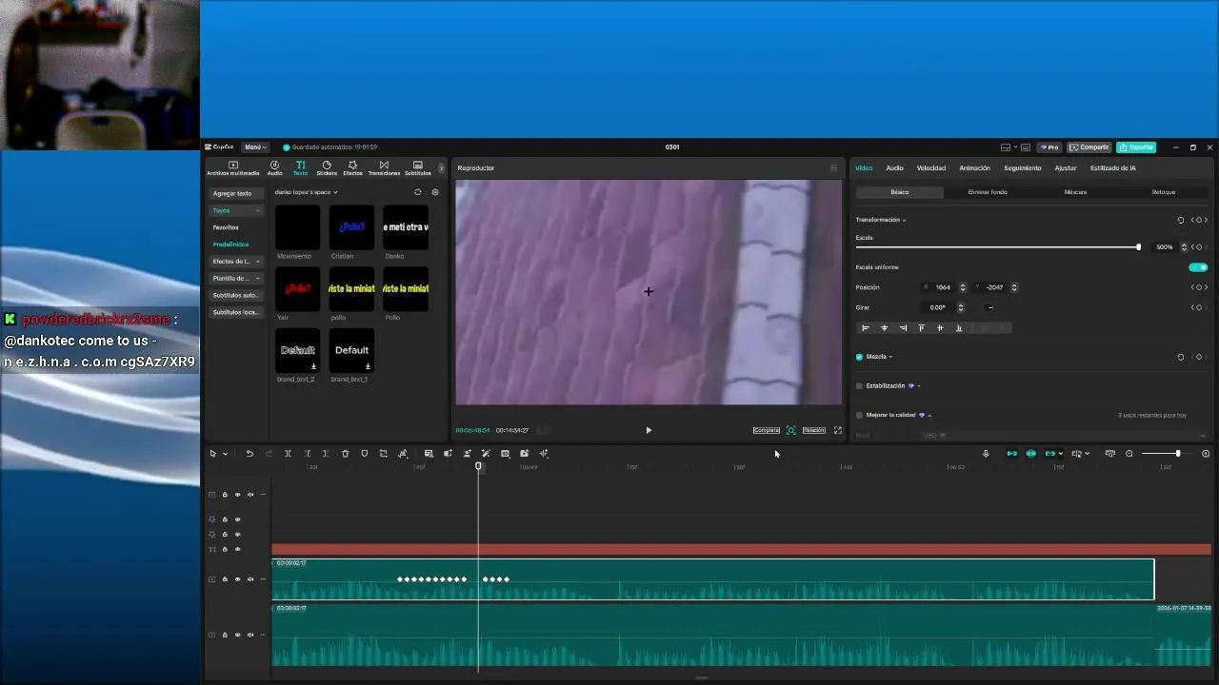Screen dimensions: 1219x685
Task: Open the Seguimiento tab
Action: coord(1023,168)
